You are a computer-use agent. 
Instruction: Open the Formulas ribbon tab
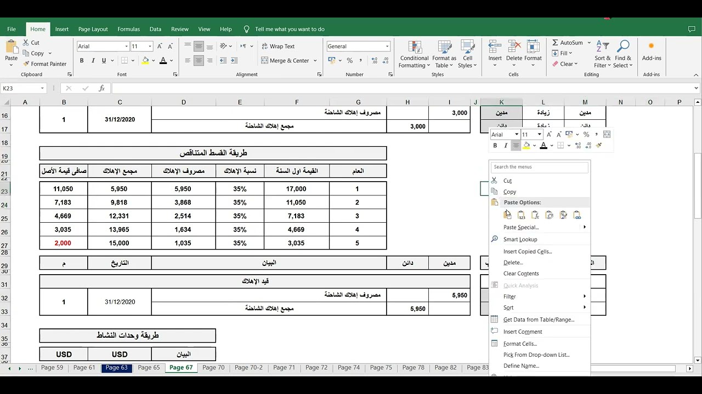(x=128, y=29)
